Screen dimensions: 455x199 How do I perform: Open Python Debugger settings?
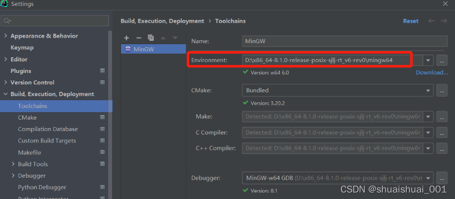point(42,187)
